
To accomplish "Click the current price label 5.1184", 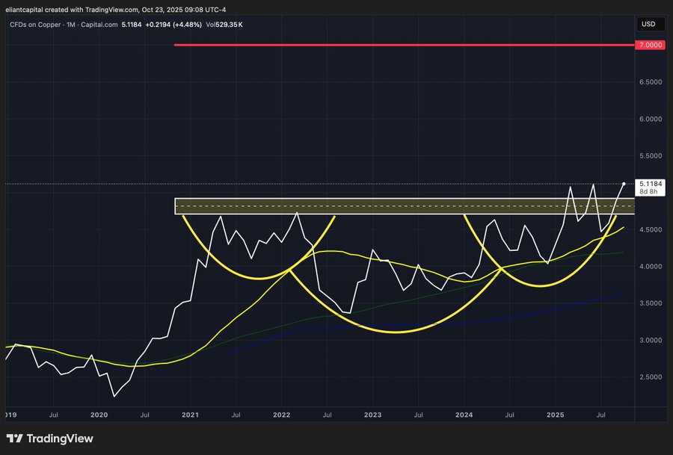I will (650, 183).
